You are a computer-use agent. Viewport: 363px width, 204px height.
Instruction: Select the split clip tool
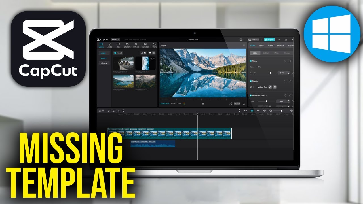[118, 110]
